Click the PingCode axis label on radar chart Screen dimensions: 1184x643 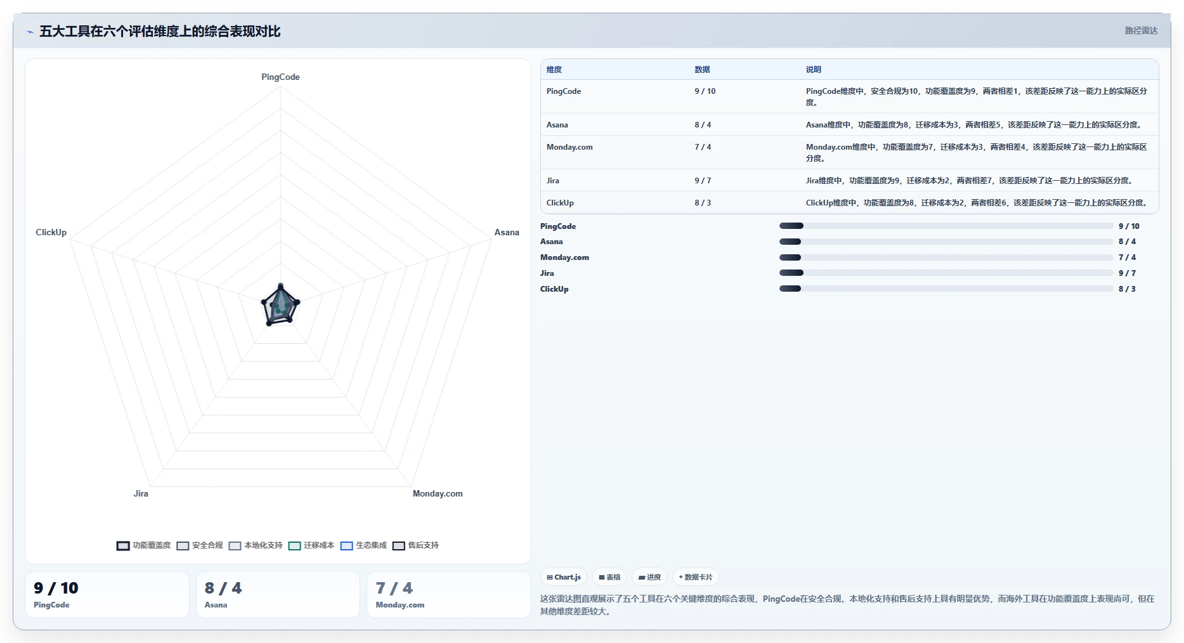(280, 77)
